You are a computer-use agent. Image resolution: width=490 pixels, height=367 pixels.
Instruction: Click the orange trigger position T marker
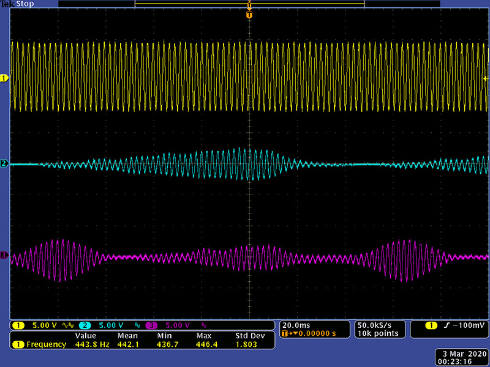click(249, 15)
